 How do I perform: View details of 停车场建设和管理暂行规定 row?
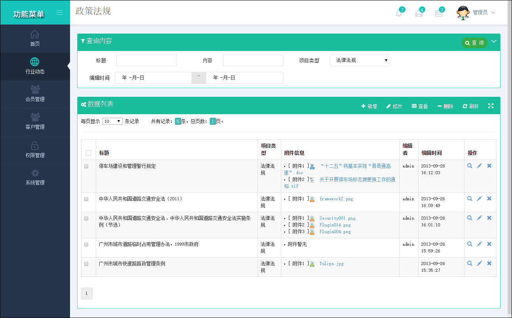pos(470,166)
